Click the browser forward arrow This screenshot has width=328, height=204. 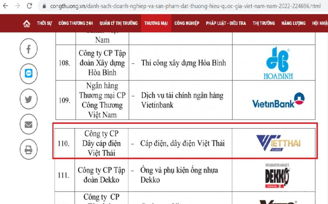coord(18,6)
